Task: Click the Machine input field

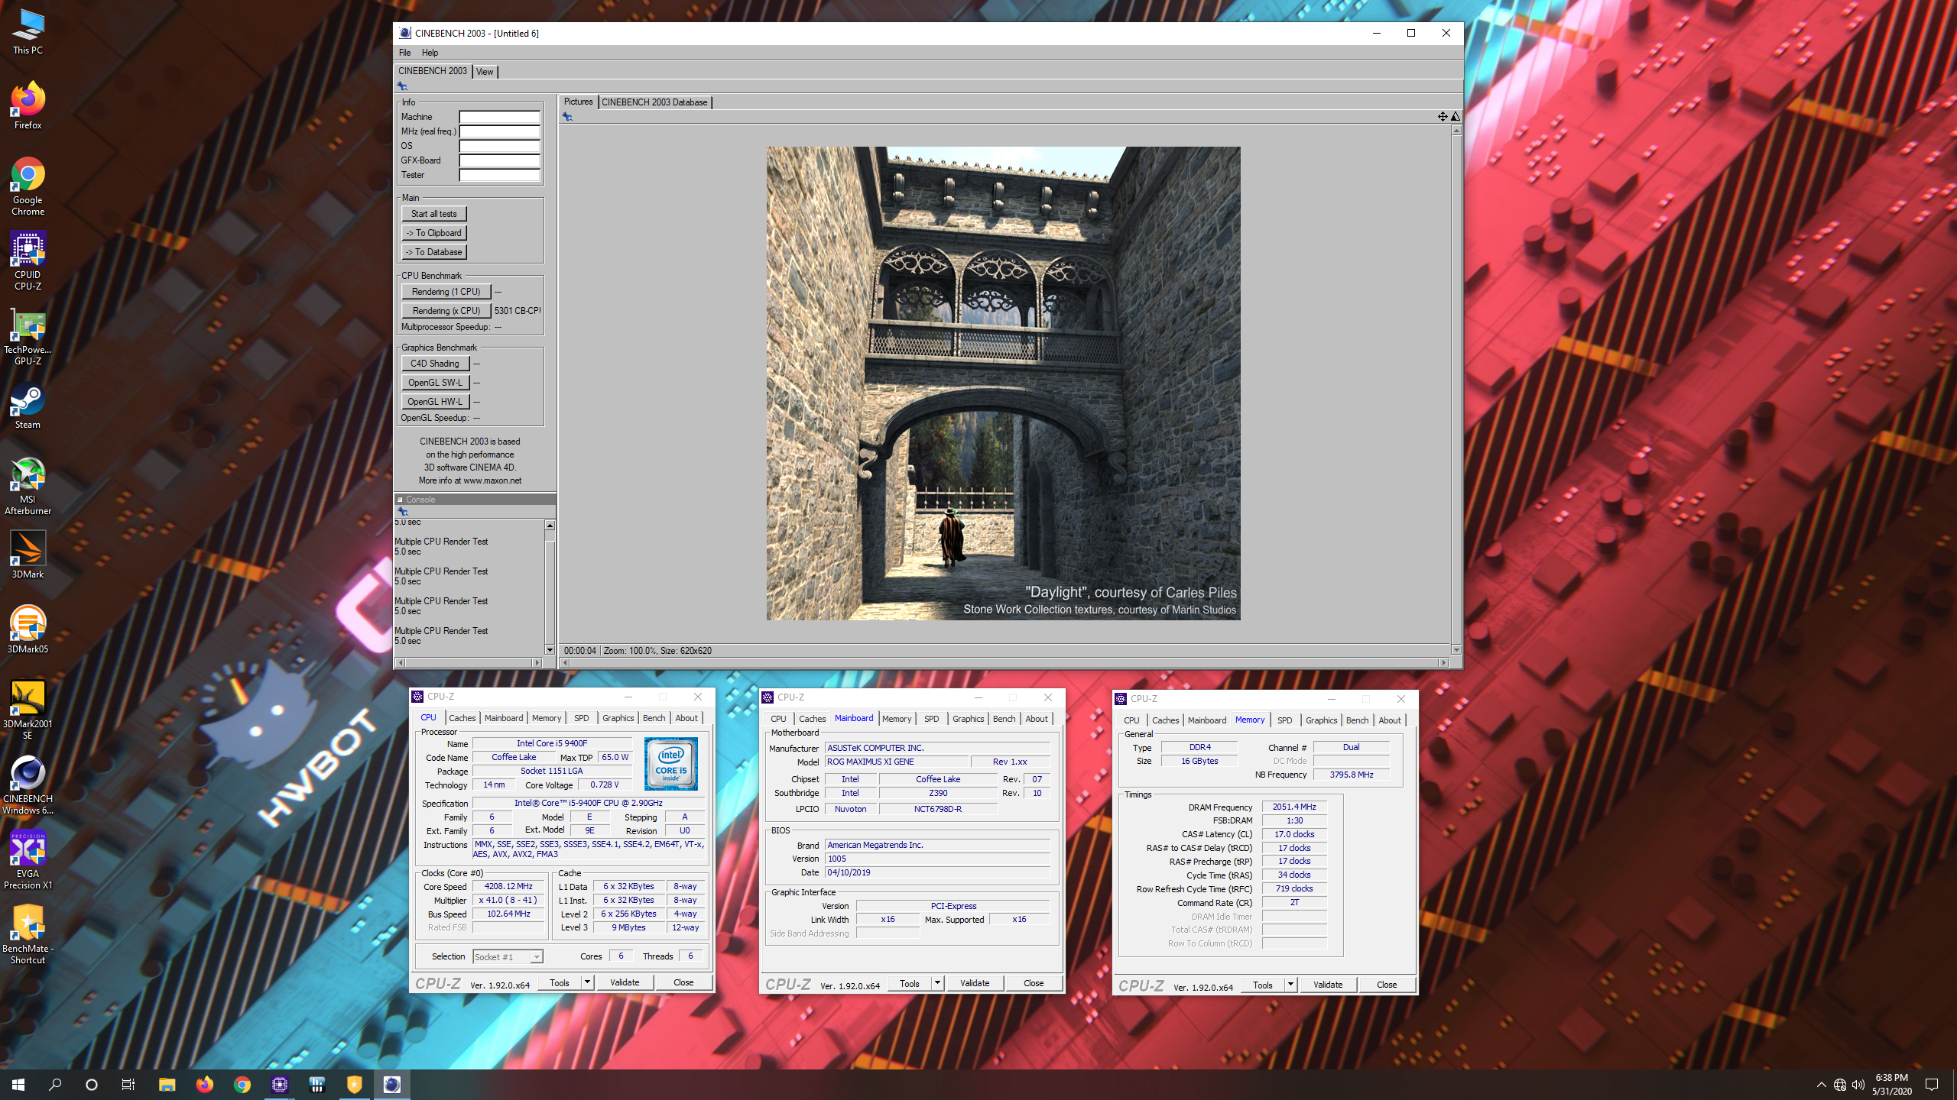Action: coord(499,117)
